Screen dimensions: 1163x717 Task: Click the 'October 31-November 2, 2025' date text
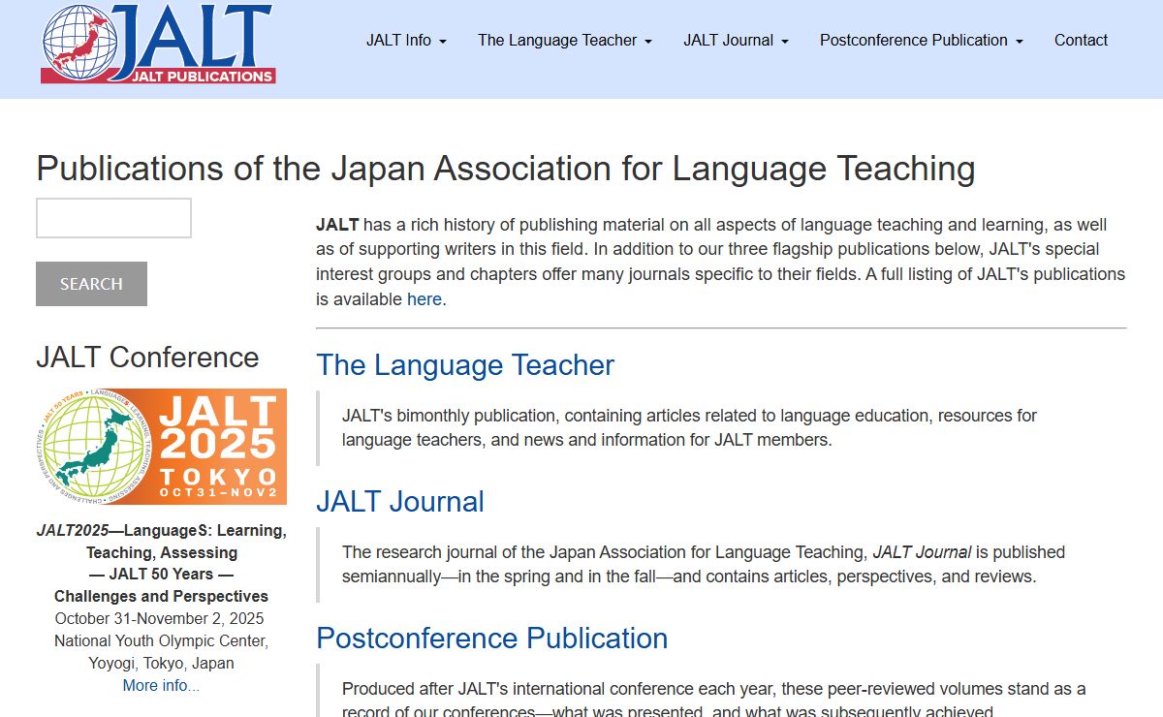click(x=160, y=618)
